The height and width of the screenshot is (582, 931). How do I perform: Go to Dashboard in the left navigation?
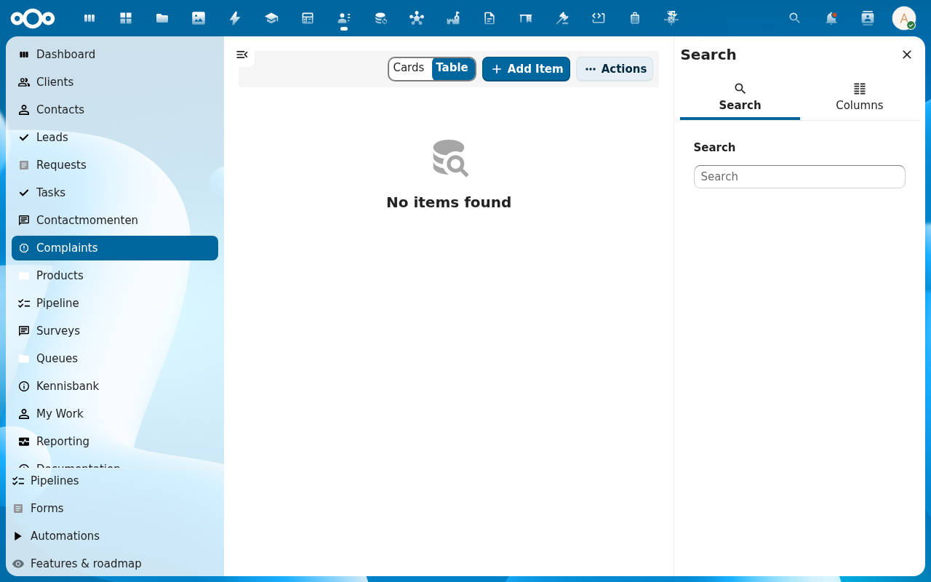pyautogui.click(x=115, y=55)
